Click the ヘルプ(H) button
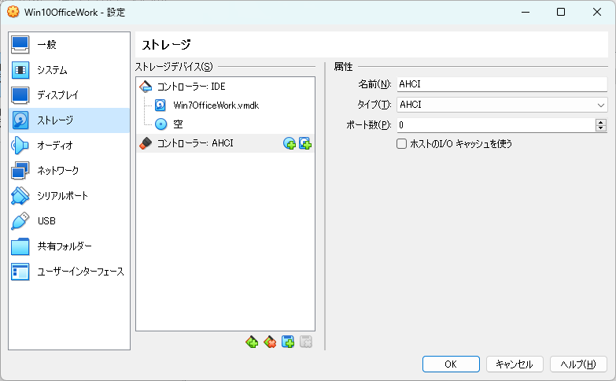The image size is (616, 381). [x=578, y=364]
